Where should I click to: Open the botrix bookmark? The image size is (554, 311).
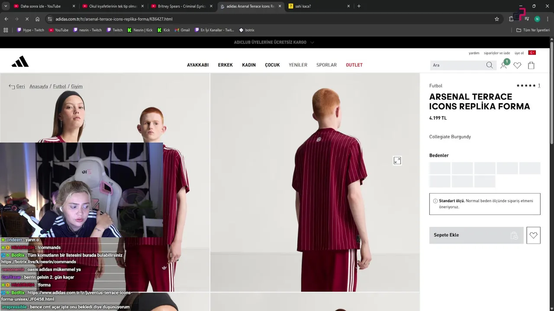pos(247,30)
